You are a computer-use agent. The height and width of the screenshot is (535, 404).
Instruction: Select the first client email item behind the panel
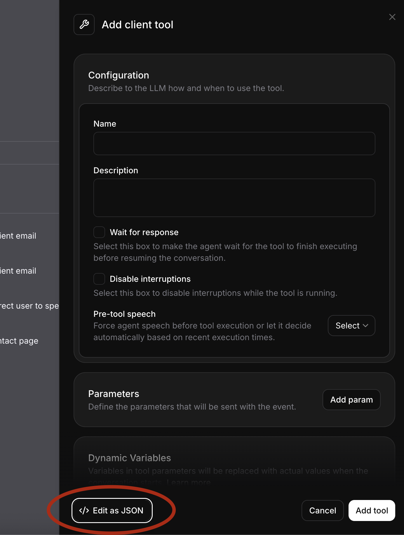[x=18, y=236]
